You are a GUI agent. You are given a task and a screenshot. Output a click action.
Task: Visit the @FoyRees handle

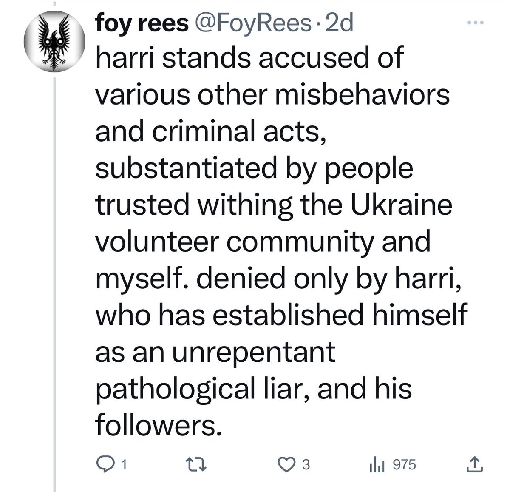(252, 24)
